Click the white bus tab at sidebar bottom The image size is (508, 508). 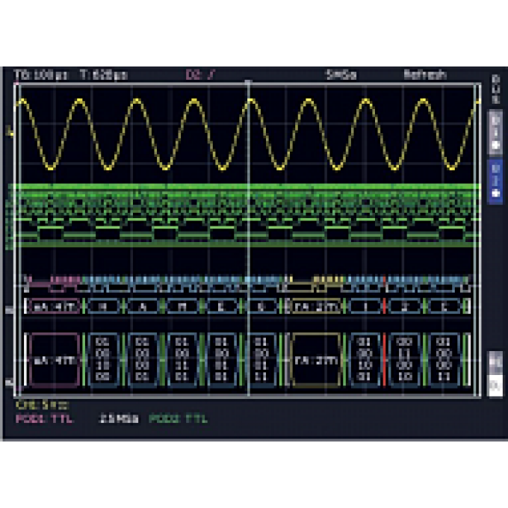(x=495, y=385)
